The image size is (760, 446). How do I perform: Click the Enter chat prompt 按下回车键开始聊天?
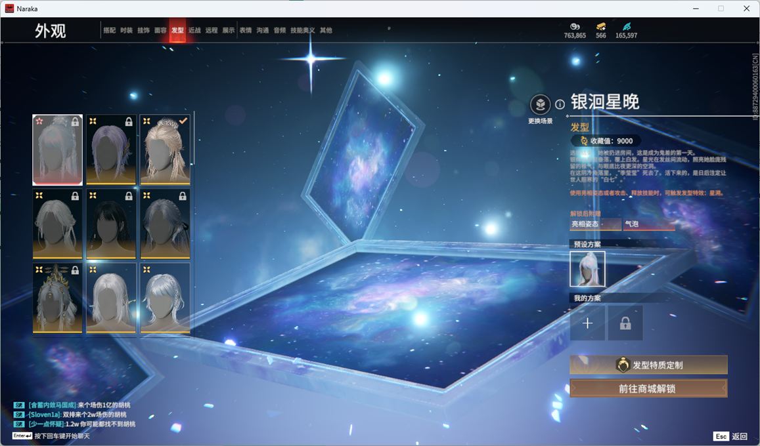coord(51,436)
